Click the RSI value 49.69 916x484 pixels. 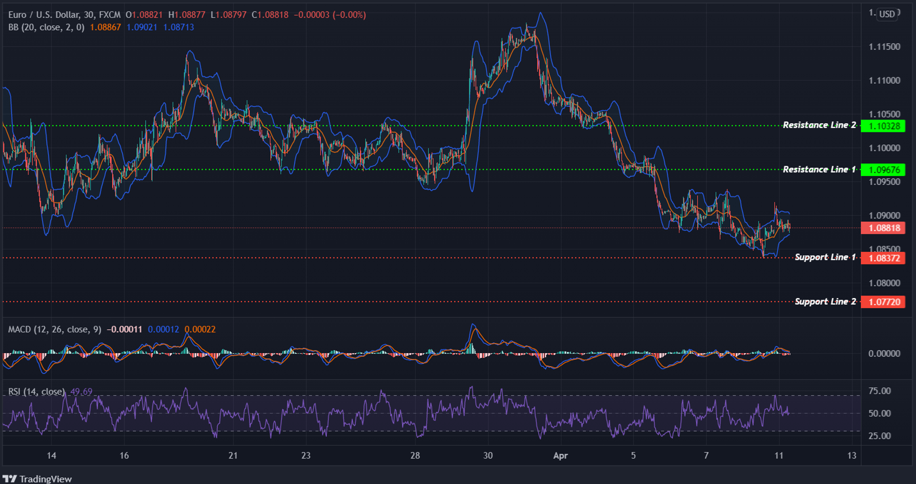(81, 391)
